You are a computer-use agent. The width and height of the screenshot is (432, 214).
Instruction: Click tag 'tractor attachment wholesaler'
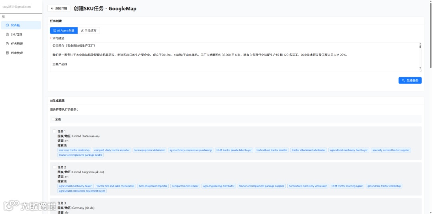click(308, 150)
